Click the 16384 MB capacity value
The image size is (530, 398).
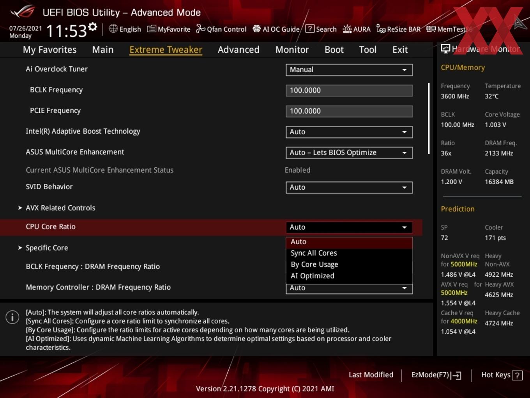(x=499, y=182)
